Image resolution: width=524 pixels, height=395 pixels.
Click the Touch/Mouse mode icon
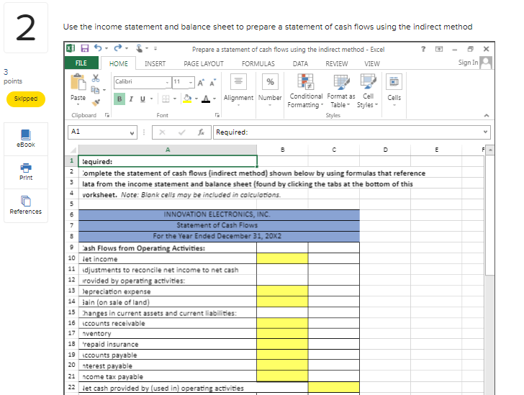140,48
